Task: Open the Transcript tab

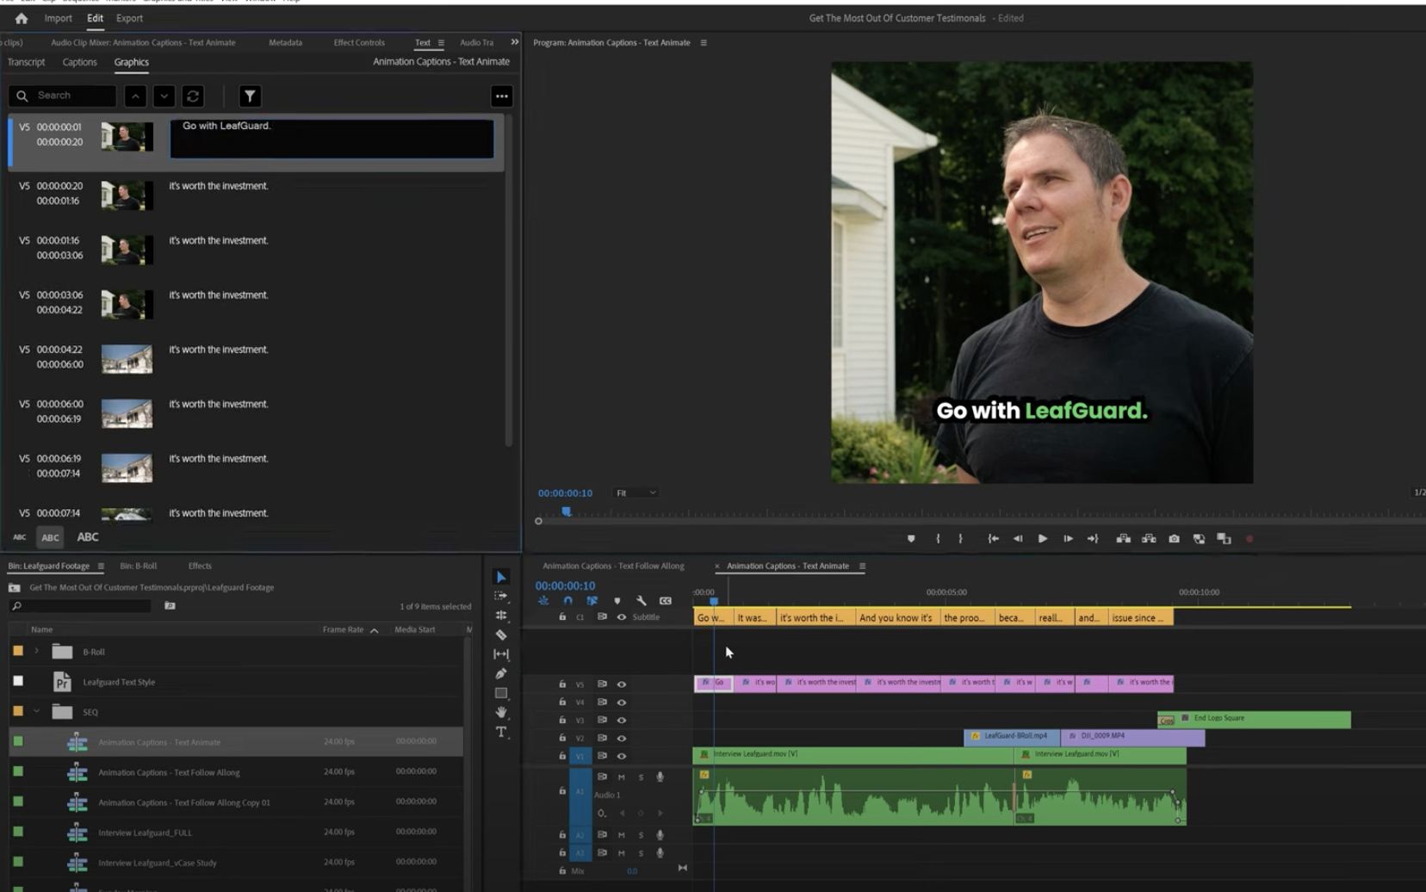Action: pos(26,62)
